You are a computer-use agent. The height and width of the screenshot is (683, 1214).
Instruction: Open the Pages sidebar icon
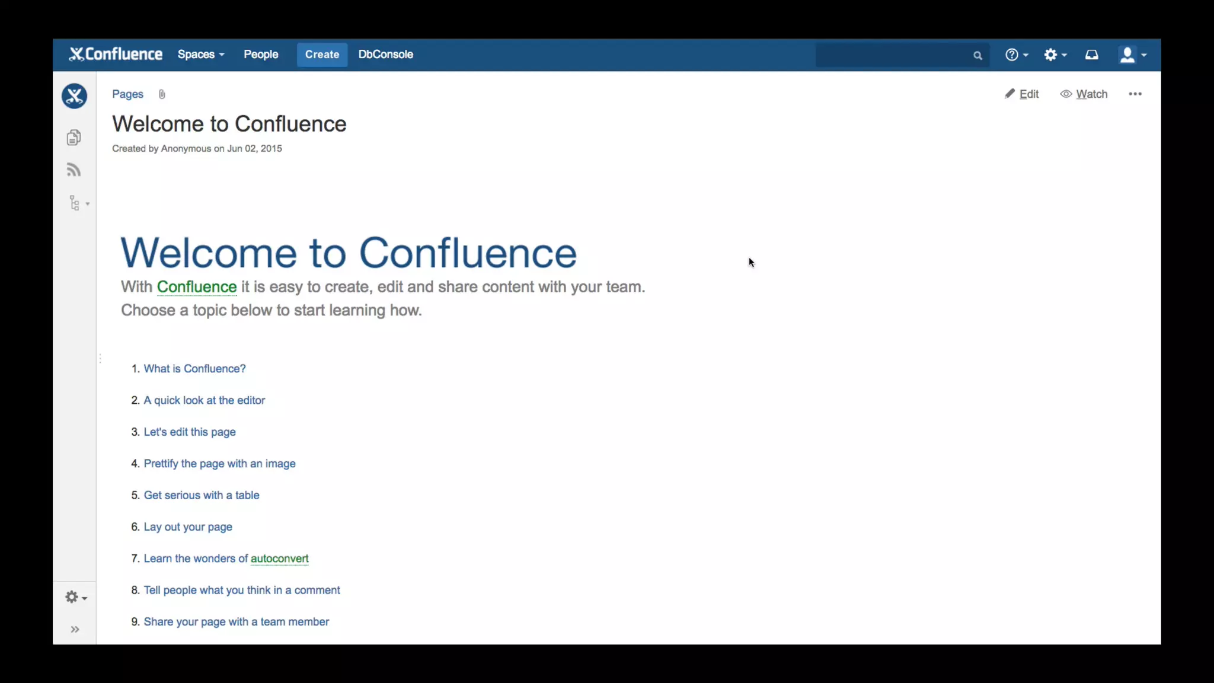coord(74,138)
